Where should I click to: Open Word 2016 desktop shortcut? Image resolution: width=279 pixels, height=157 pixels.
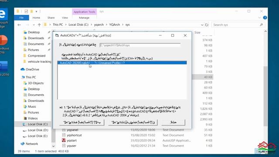point(4,68)
